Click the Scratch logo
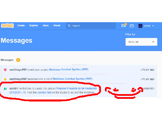The image size is (162, 121). (x=7, y=26)
